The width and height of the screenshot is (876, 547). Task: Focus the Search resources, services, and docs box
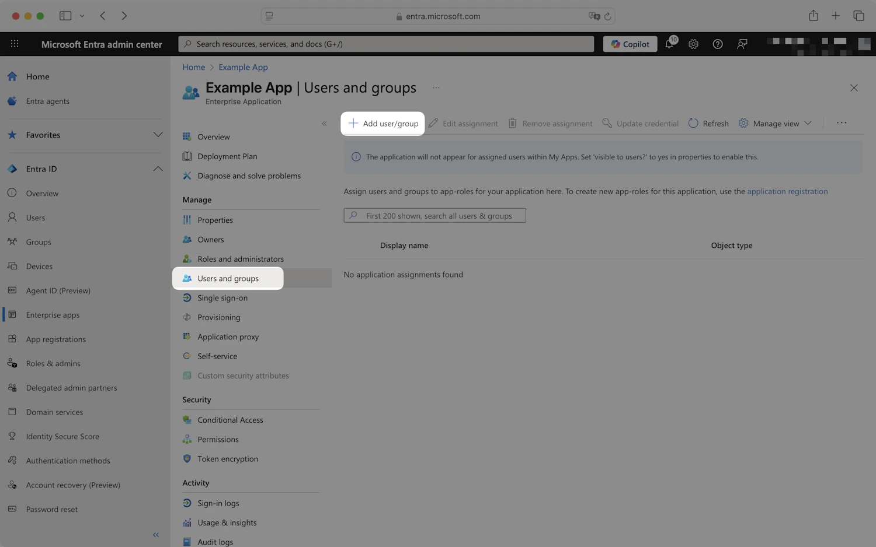(x=386, y=44)
